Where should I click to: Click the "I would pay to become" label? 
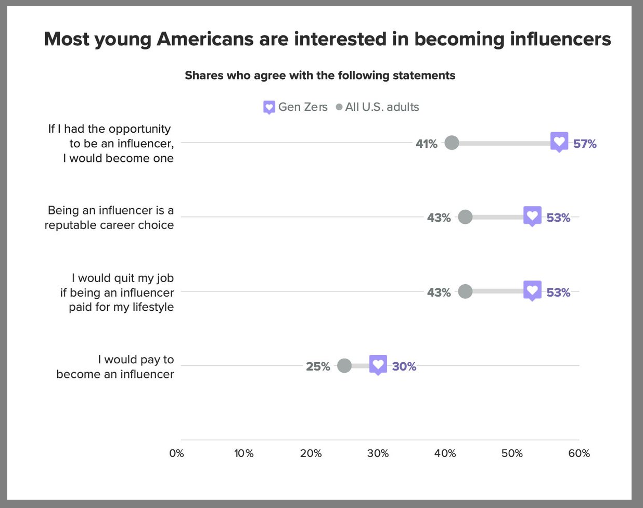tap(115, 366)
